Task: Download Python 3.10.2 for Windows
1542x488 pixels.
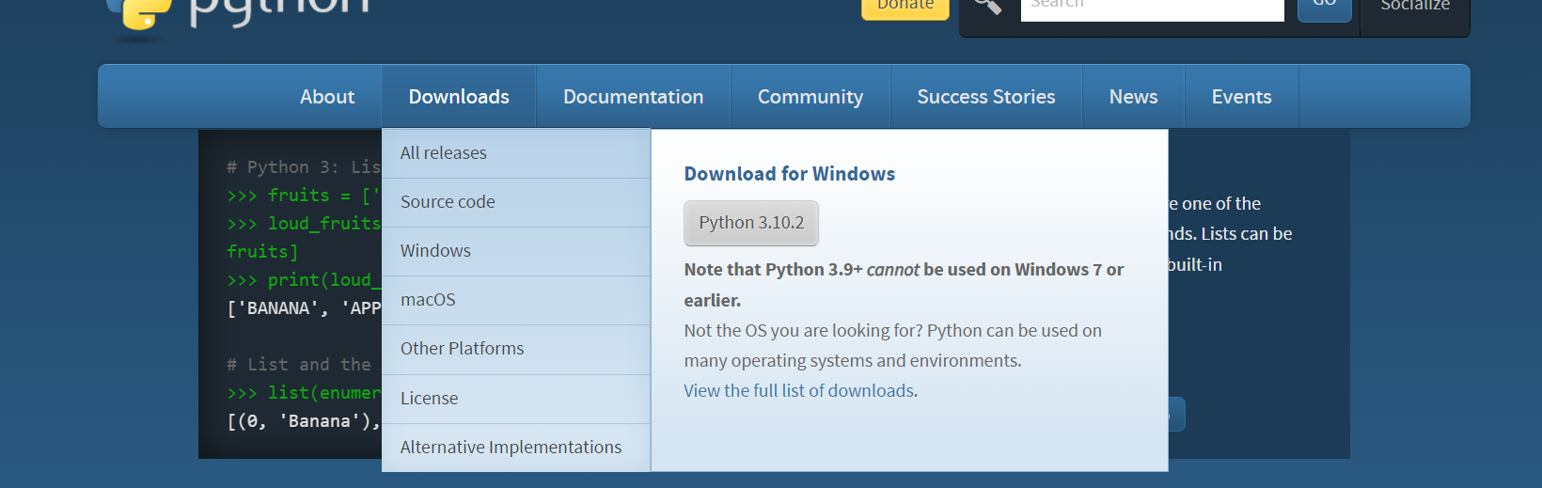Action: 751,223
